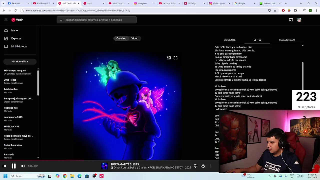Skip to the previous track
Screen dimensions: 320x180
click(4, 166)
